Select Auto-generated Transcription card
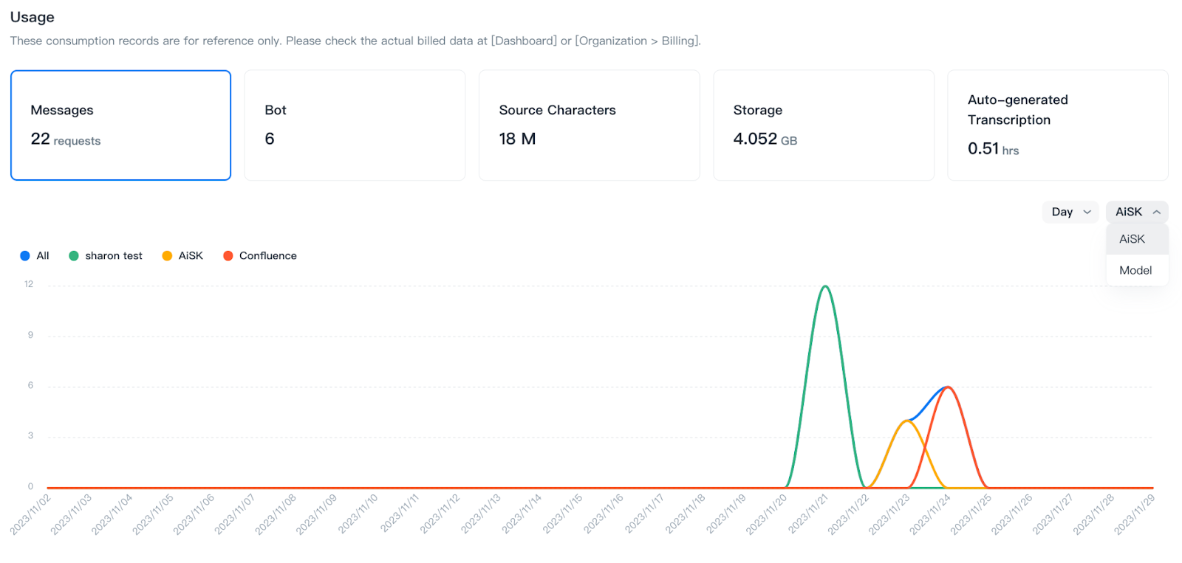This screenshot has height=563, width=1182. click(x=1057, y=125)
